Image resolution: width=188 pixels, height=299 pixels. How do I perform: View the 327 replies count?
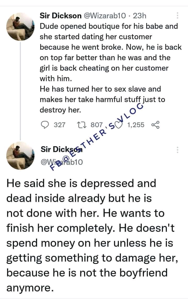(x=59, y=125)
